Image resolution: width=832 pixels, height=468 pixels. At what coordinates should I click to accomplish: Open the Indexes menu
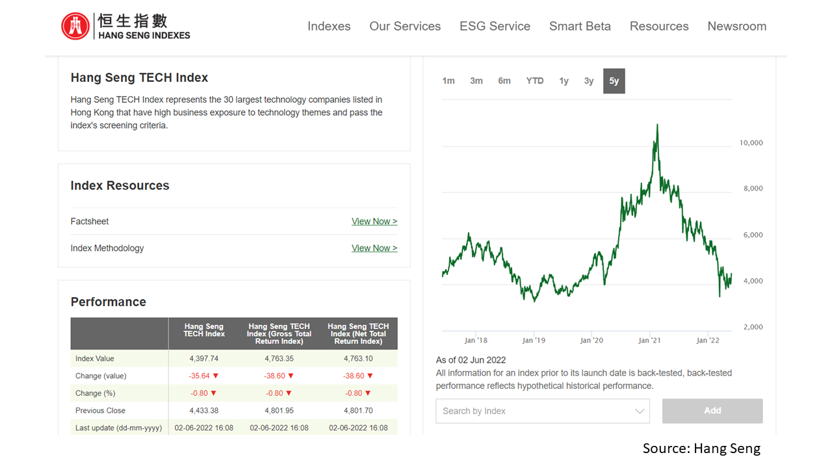(329, 26)
